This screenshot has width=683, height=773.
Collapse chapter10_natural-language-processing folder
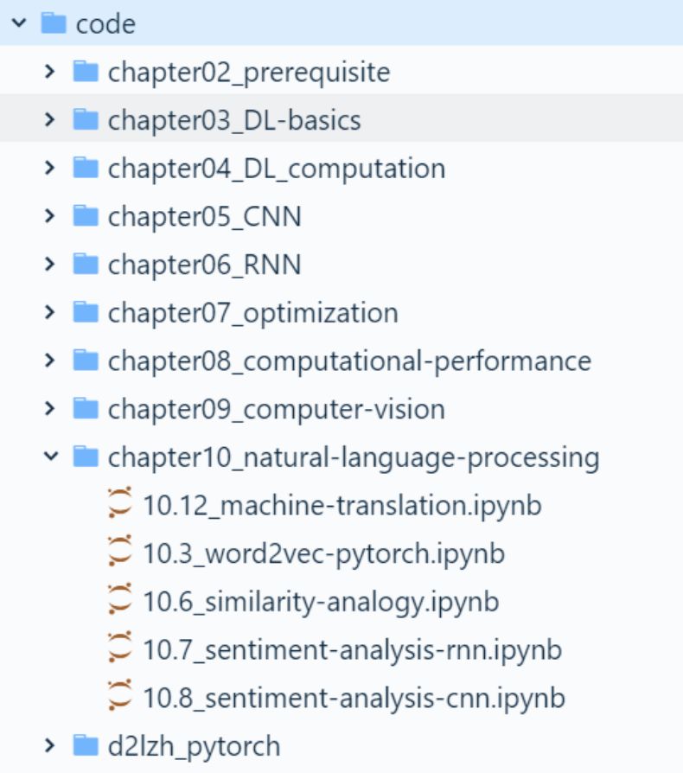click(51, 457)
